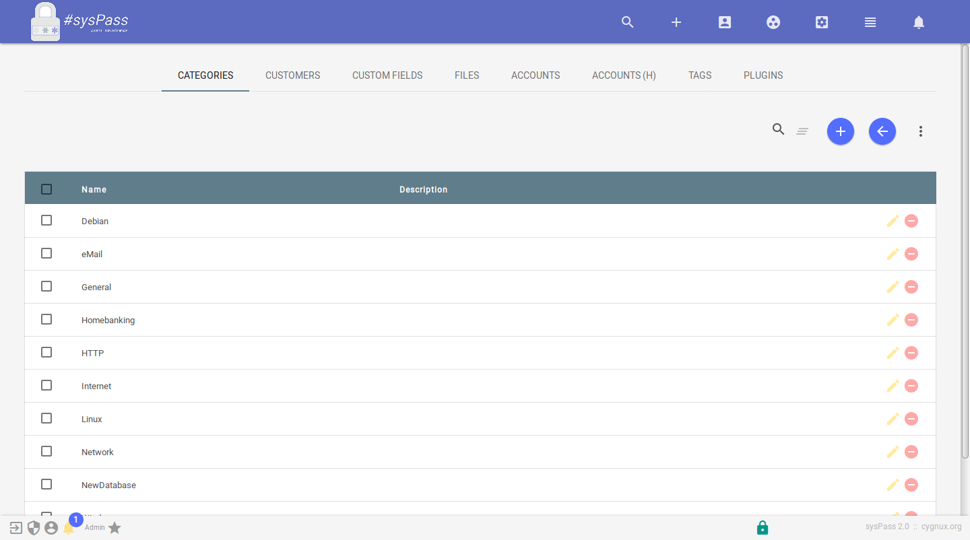Image resolution: width=970 pixels, height=540 pixels.
Task: Open the search icon in the top header
Action: tap(628, 22)
